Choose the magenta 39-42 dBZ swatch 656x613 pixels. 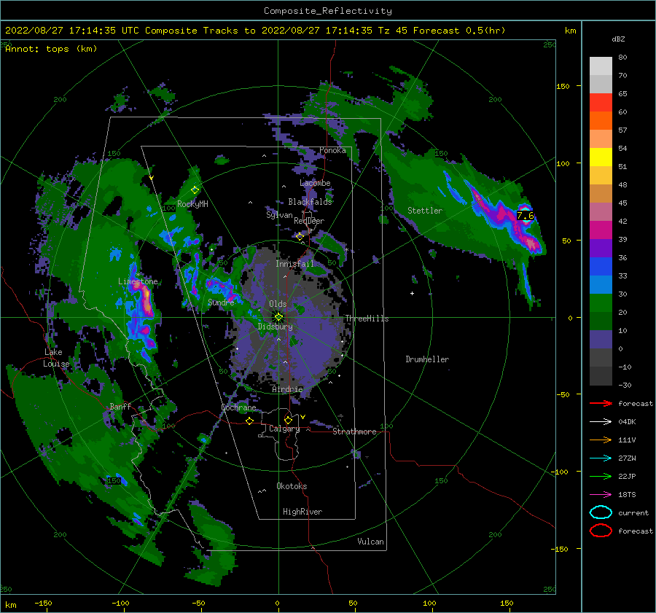(x=601, y=230)
